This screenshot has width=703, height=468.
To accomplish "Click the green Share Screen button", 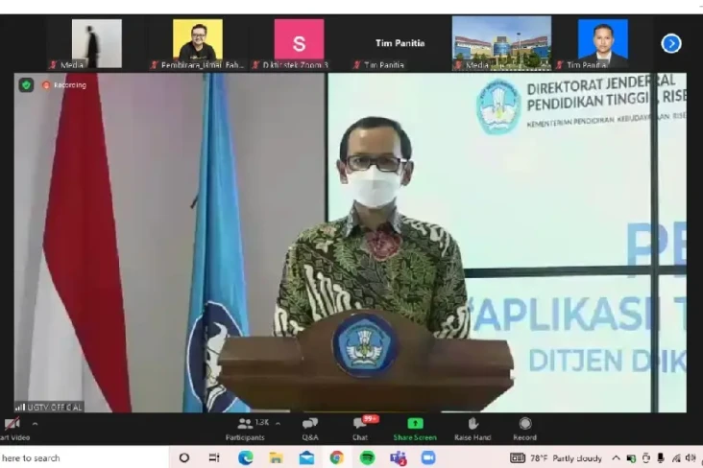I will point(415,429).
